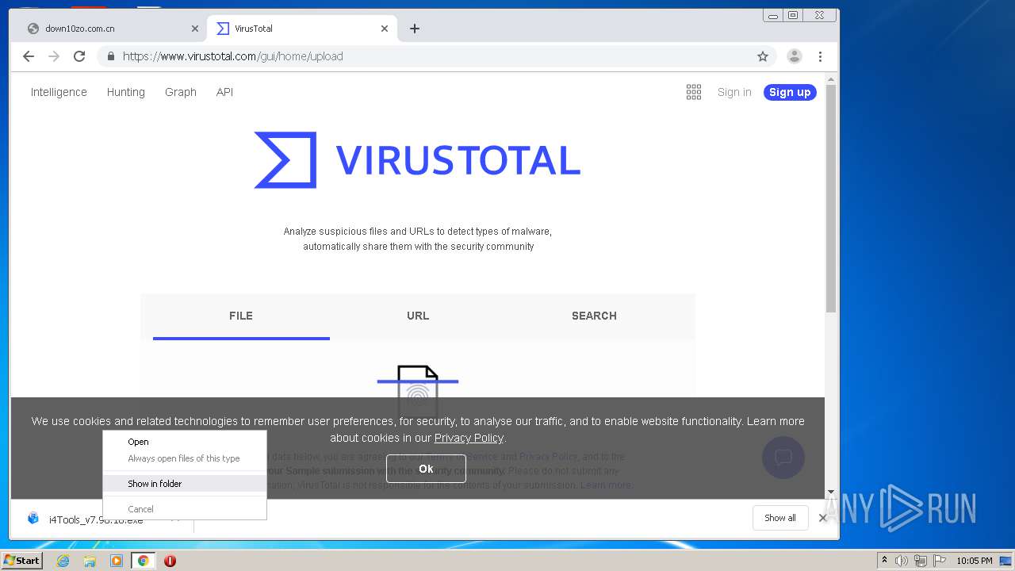
Task: Click the volume tray icon
Action: (901, 561)
